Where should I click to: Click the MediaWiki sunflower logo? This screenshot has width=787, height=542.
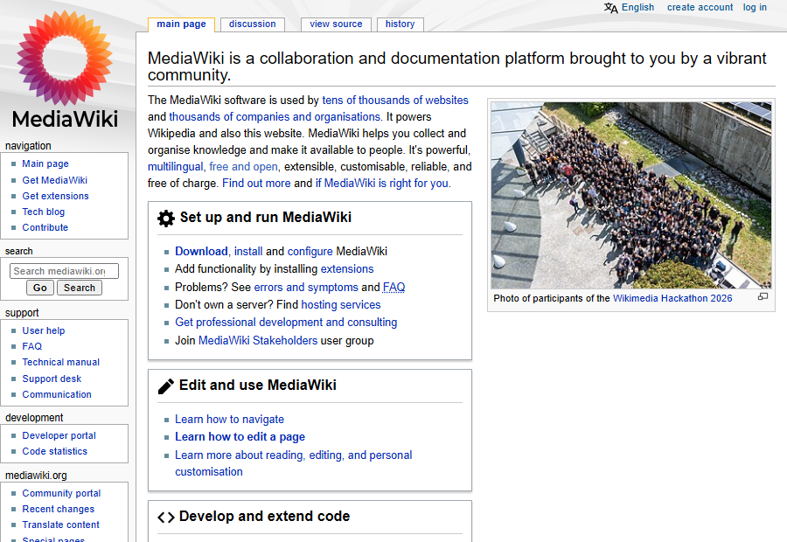click(x=65, y=70)
